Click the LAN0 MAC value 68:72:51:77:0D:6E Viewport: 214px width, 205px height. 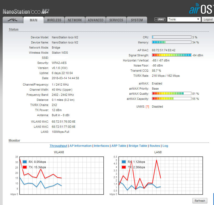click(63, 127)
